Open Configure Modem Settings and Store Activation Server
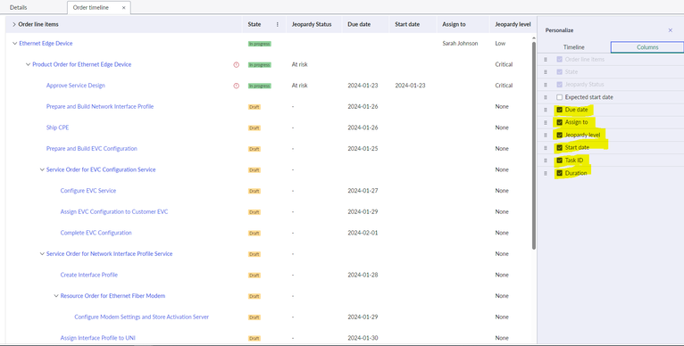This screenshot has height=346, width=684. (x=141, y=317)
